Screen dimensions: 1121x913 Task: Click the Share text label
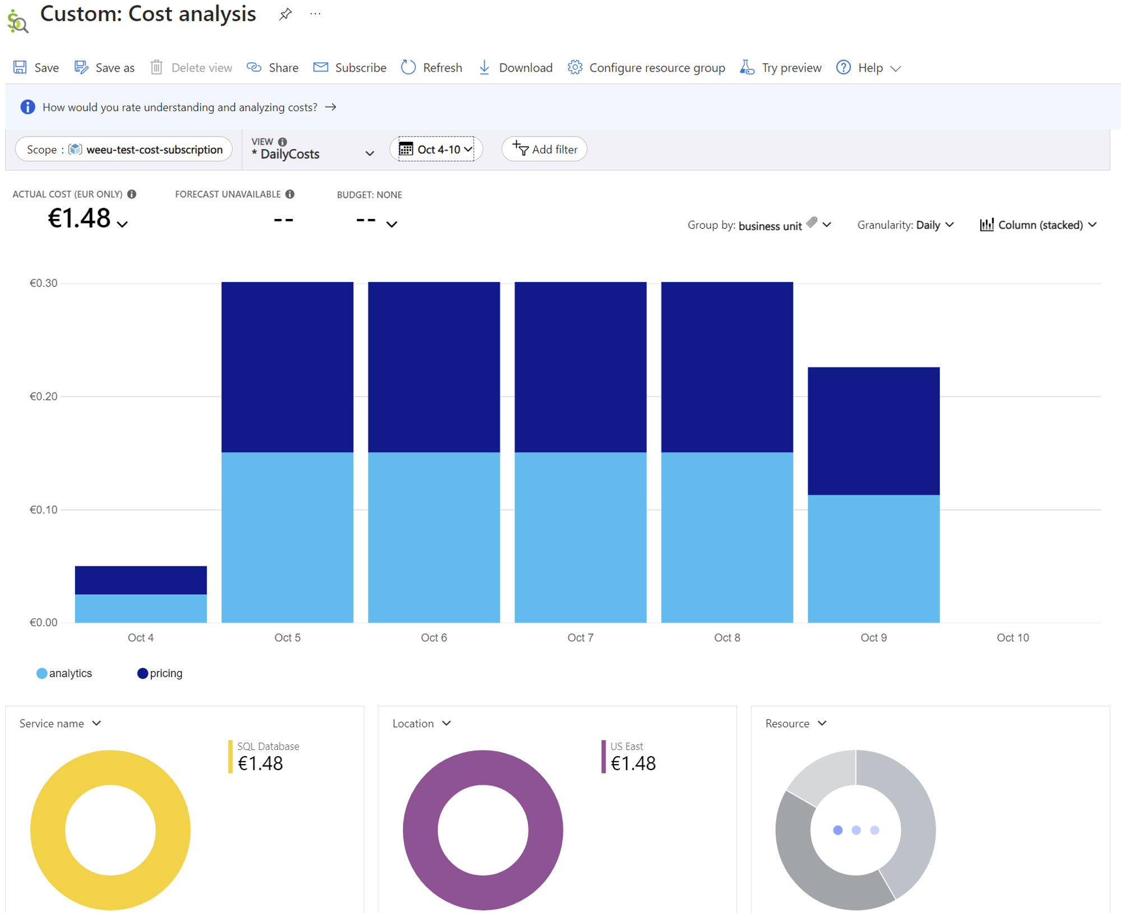click(x=284, y=68)
